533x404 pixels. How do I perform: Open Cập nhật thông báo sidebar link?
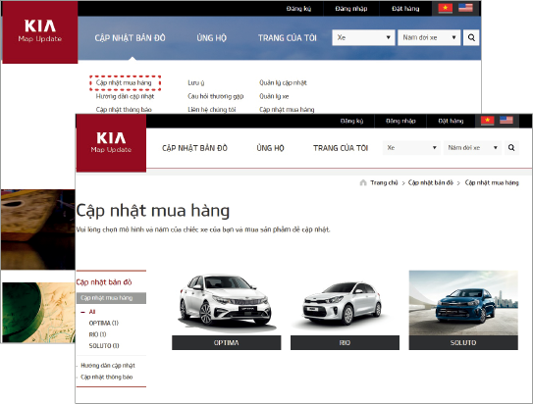(107, 377)
